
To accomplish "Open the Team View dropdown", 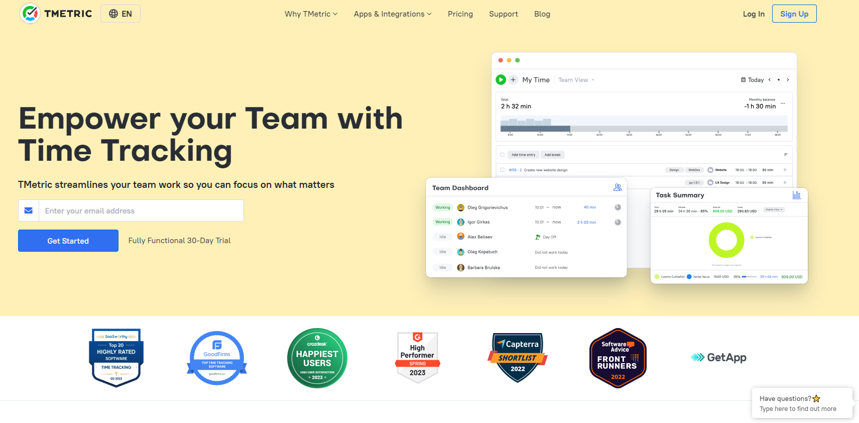I will click(x=576, y=80).
